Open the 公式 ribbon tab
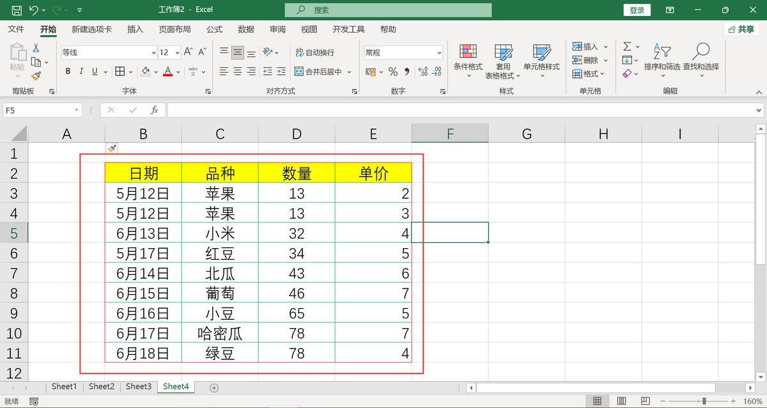The image size is (767, 408). click(213, 29)
